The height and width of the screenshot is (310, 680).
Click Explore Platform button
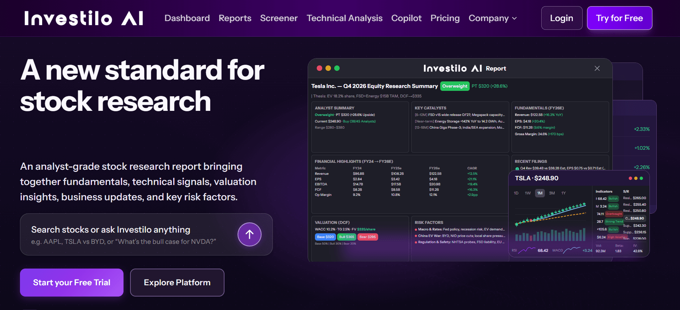(177, 282)
